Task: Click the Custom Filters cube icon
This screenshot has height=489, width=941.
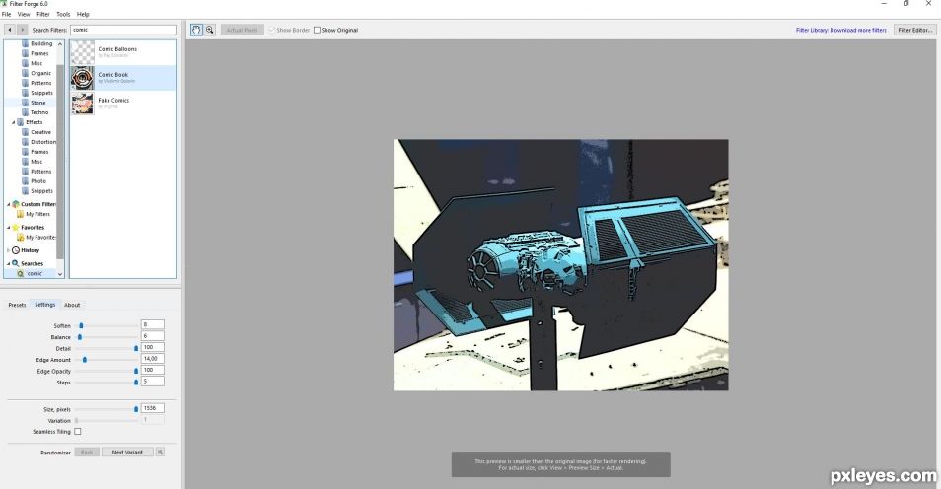Action: click(16, 204)
